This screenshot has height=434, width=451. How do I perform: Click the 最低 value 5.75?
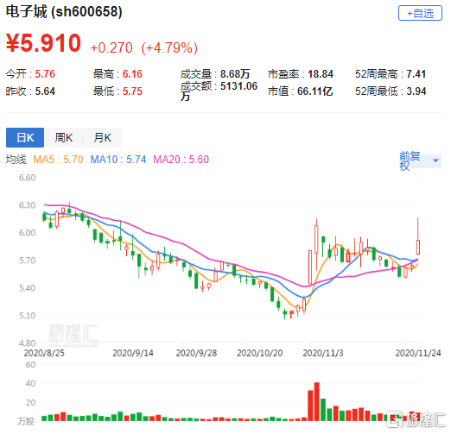tap(132, 91)
